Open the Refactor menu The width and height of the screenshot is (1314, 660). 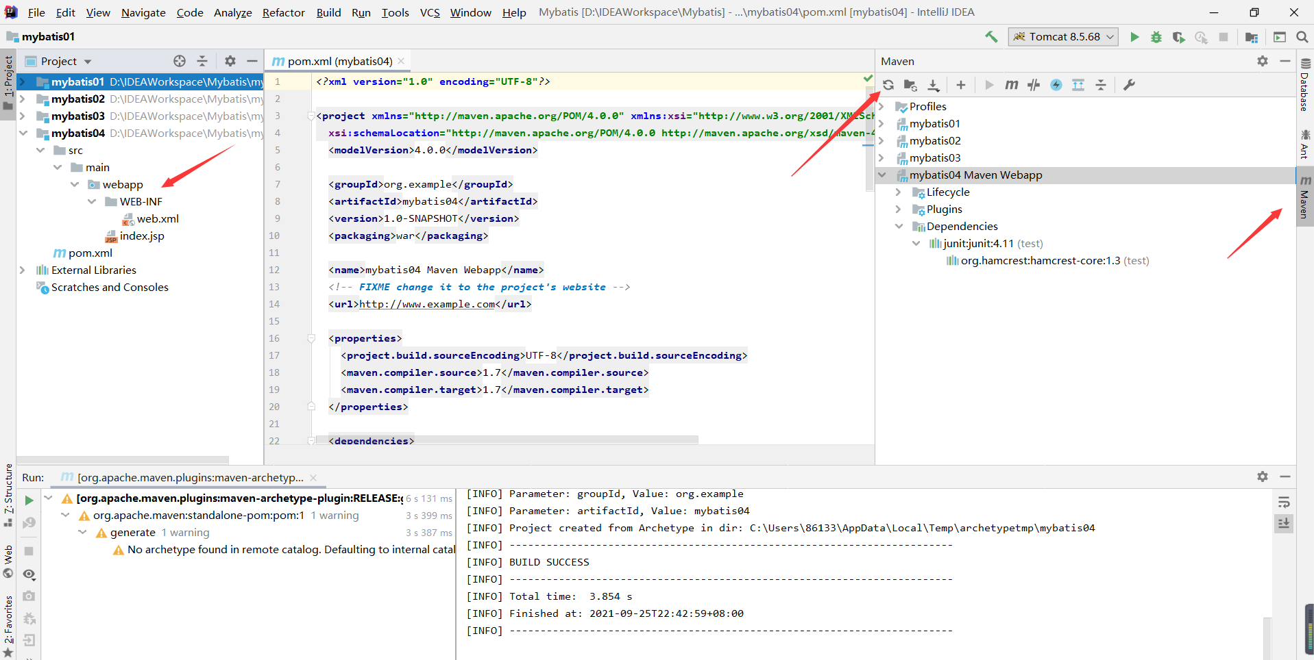(283, 12)
